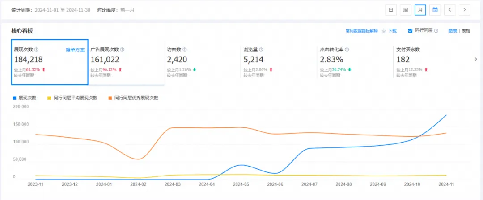483x200 pixels.
Task: Toggle 展现次数 series in chart legend
Action: coord(27,98)
